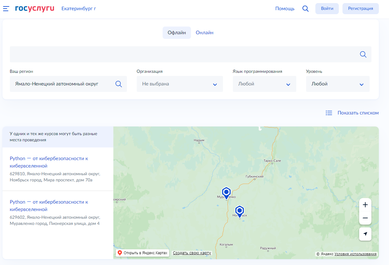
Task: Click the Губкинский label on map
Action: click(x=254, y=176)
